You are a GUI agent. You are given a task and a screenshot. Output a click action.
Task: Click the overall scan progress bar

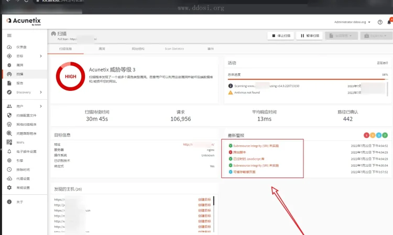click(x=308, y=79)
